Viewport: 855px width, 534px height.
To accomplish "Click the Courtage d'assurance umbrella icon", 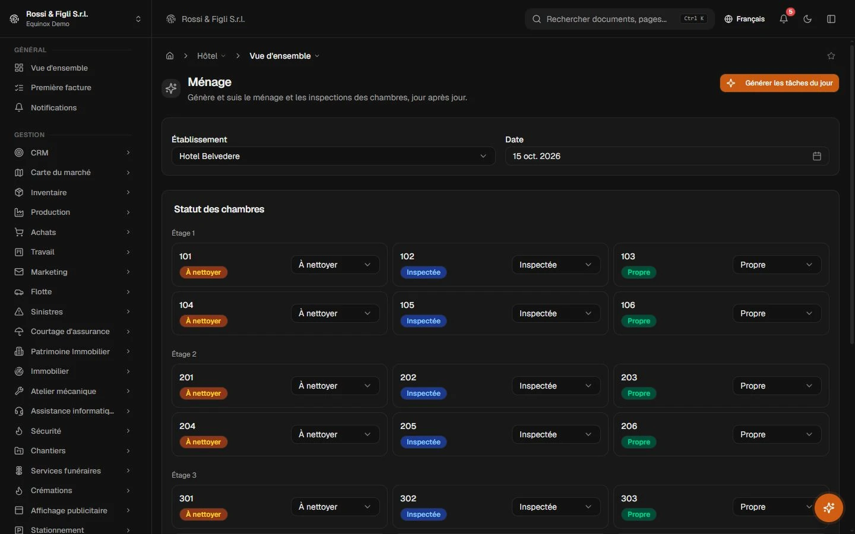I will point(19,332).
